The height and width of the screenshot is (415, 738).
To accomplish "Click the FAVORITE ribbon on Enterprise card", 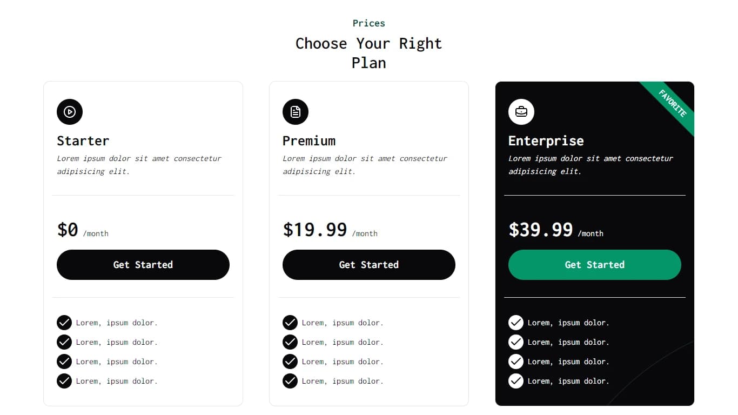I will pos(672,103).
